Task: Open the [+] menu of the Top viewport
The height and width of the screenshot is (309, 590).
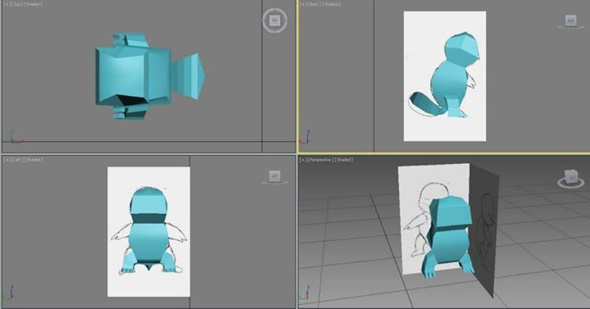Action: coord(7,4)
